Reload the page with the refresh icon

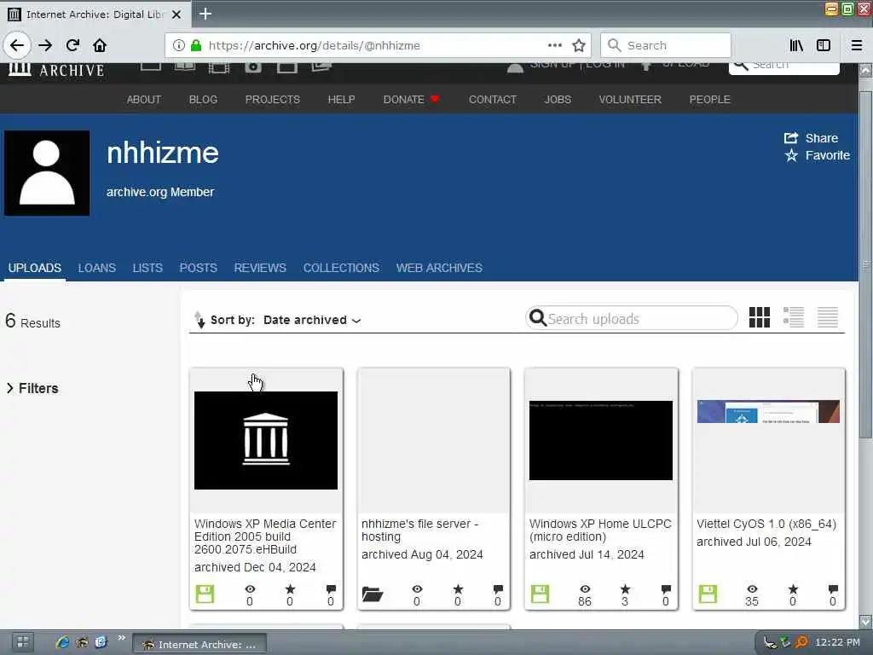72,45
